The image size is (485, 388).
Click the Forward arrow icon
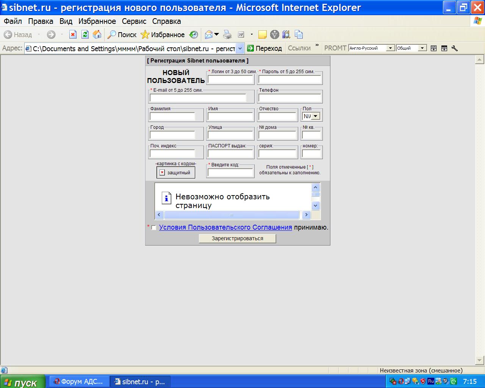pyautogui.click(x=51, y=34)
